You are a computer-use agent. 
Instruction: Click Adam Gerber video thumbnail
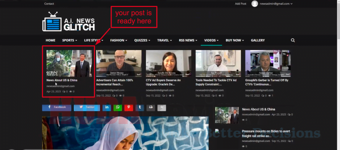pos(268,63)
